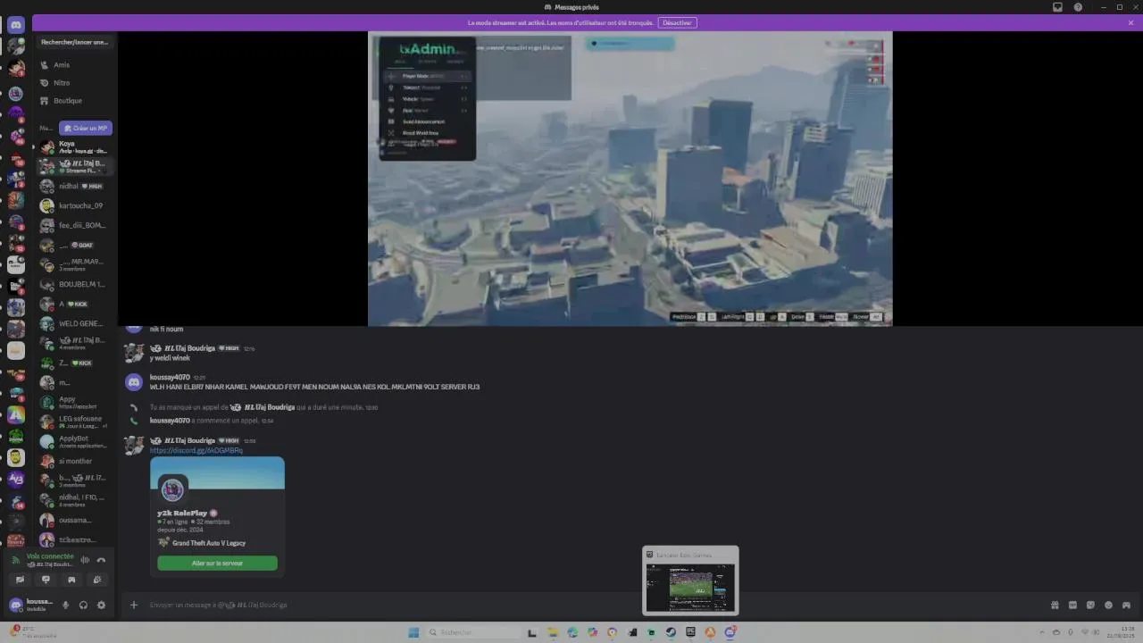Disconnect from the voice call
This screenshot has height=643, width=1143.
pyautogui.click(x=101, y=560)
